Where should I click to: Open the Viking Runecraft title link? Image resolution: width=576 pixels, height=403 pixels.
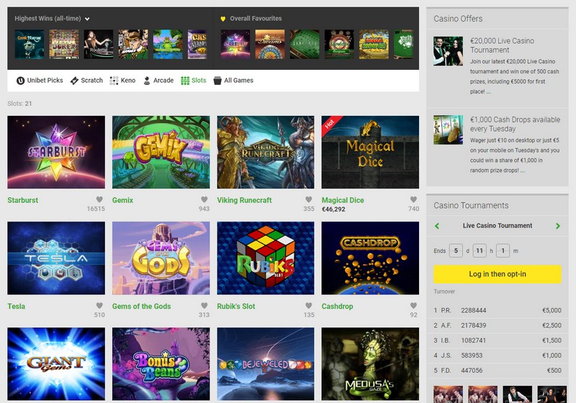pos(244,200)
